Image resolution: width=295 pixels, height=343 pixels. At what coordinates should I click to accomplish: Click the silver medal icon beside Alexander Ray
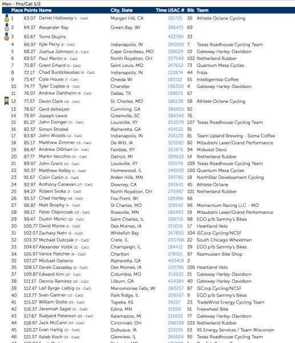tap(7, 27)
